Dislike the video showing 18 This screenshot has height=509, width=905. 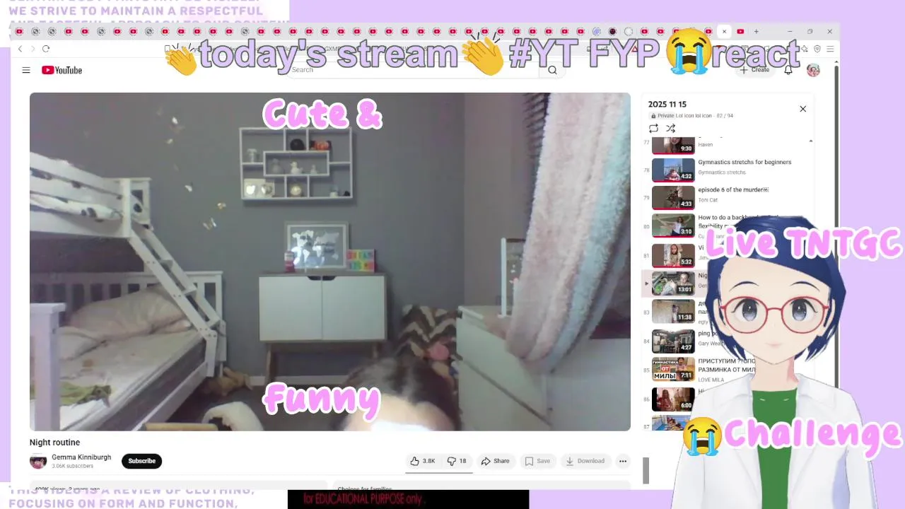[x=457, y=461]
